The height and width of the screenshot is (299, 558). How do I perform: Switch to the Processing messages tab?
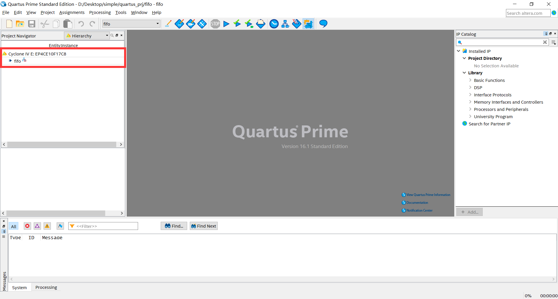(46, 287)
